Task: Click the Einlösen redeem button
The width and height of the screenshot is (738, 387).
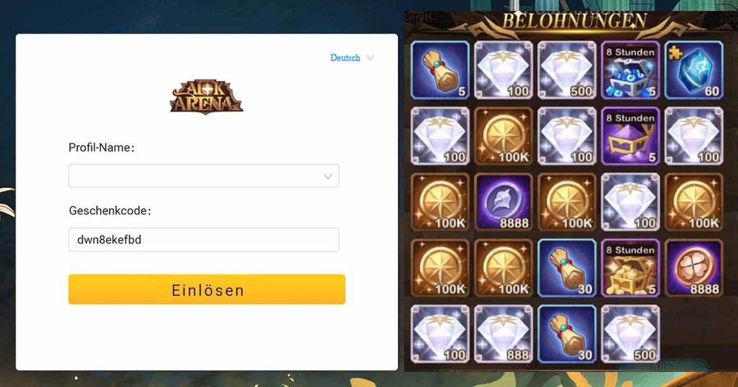Action: pos(207,289)
